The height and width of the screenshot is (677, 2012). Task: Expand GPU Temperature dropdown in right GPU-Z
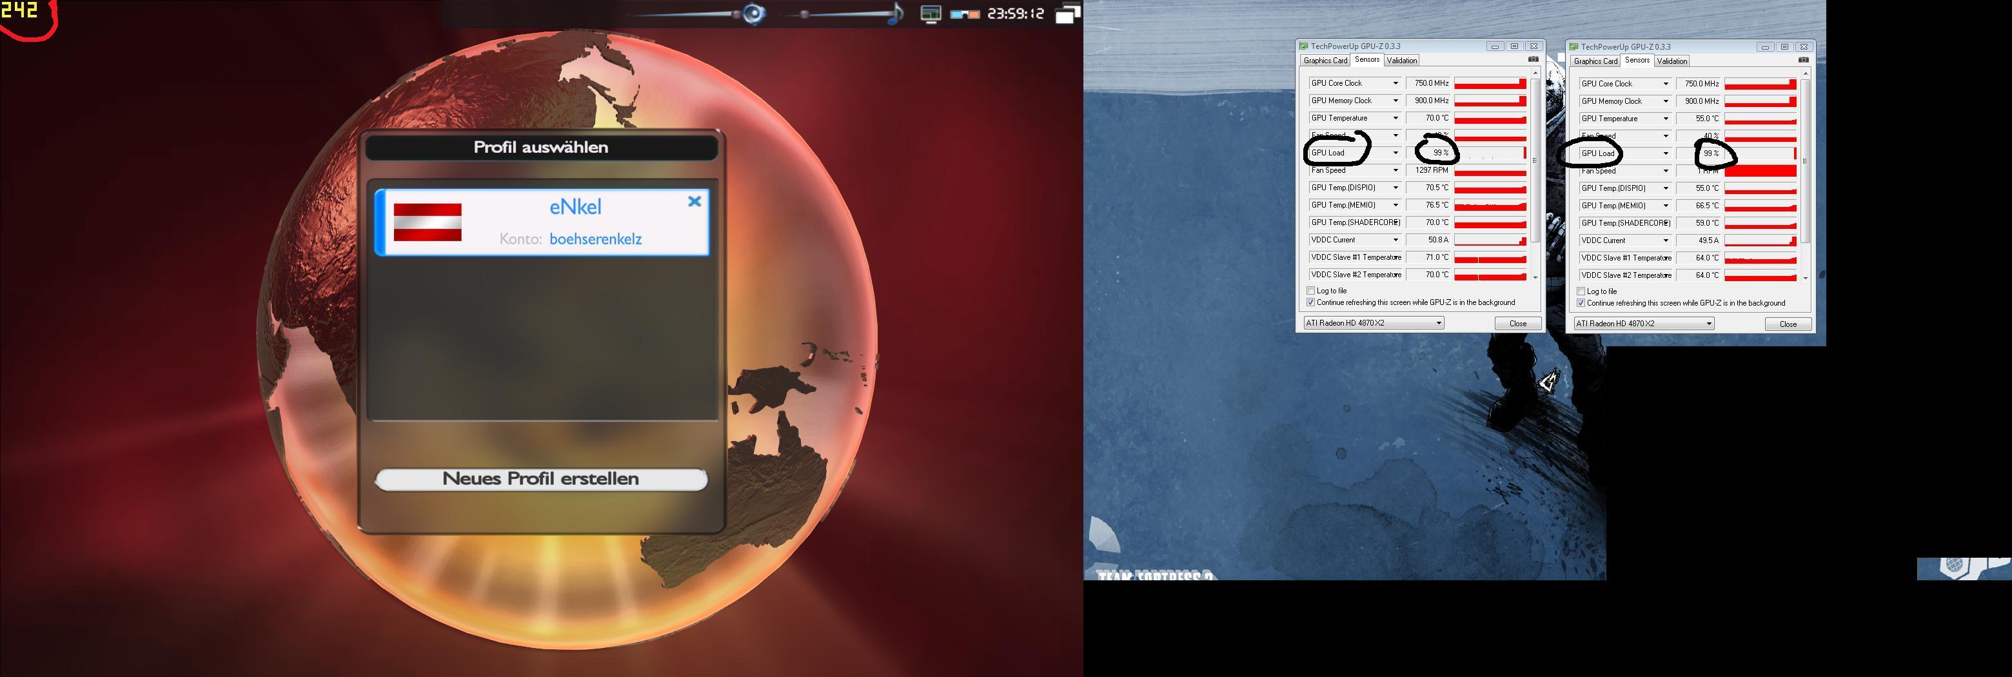click(x=1665, y=119)
